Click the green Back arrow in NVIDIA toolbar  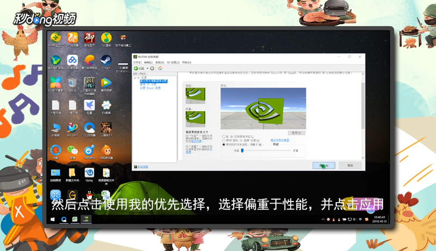[x=136, y=69]
